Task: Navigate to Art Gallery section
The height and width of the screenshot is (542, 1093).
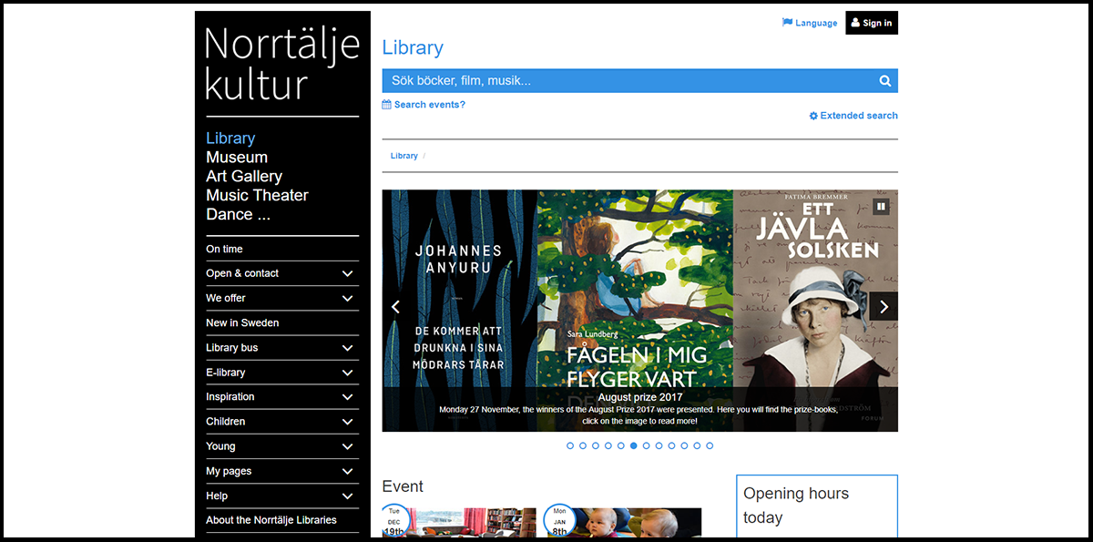Action: (243, 177)
